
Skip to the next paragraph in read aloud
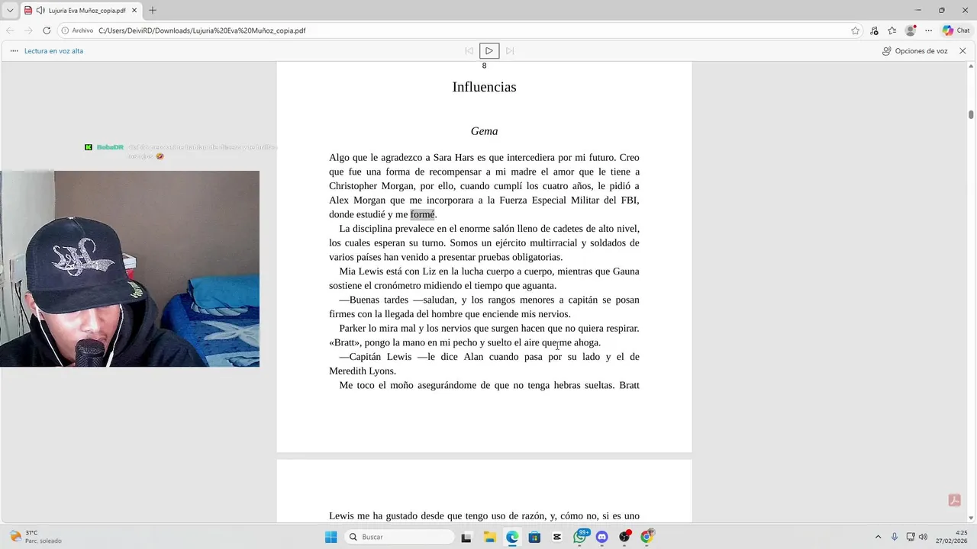(x=510, y=51)
